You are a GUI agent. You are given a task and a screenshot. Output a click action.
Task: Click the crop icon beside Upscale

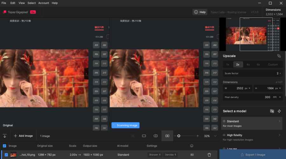[279, 56]
